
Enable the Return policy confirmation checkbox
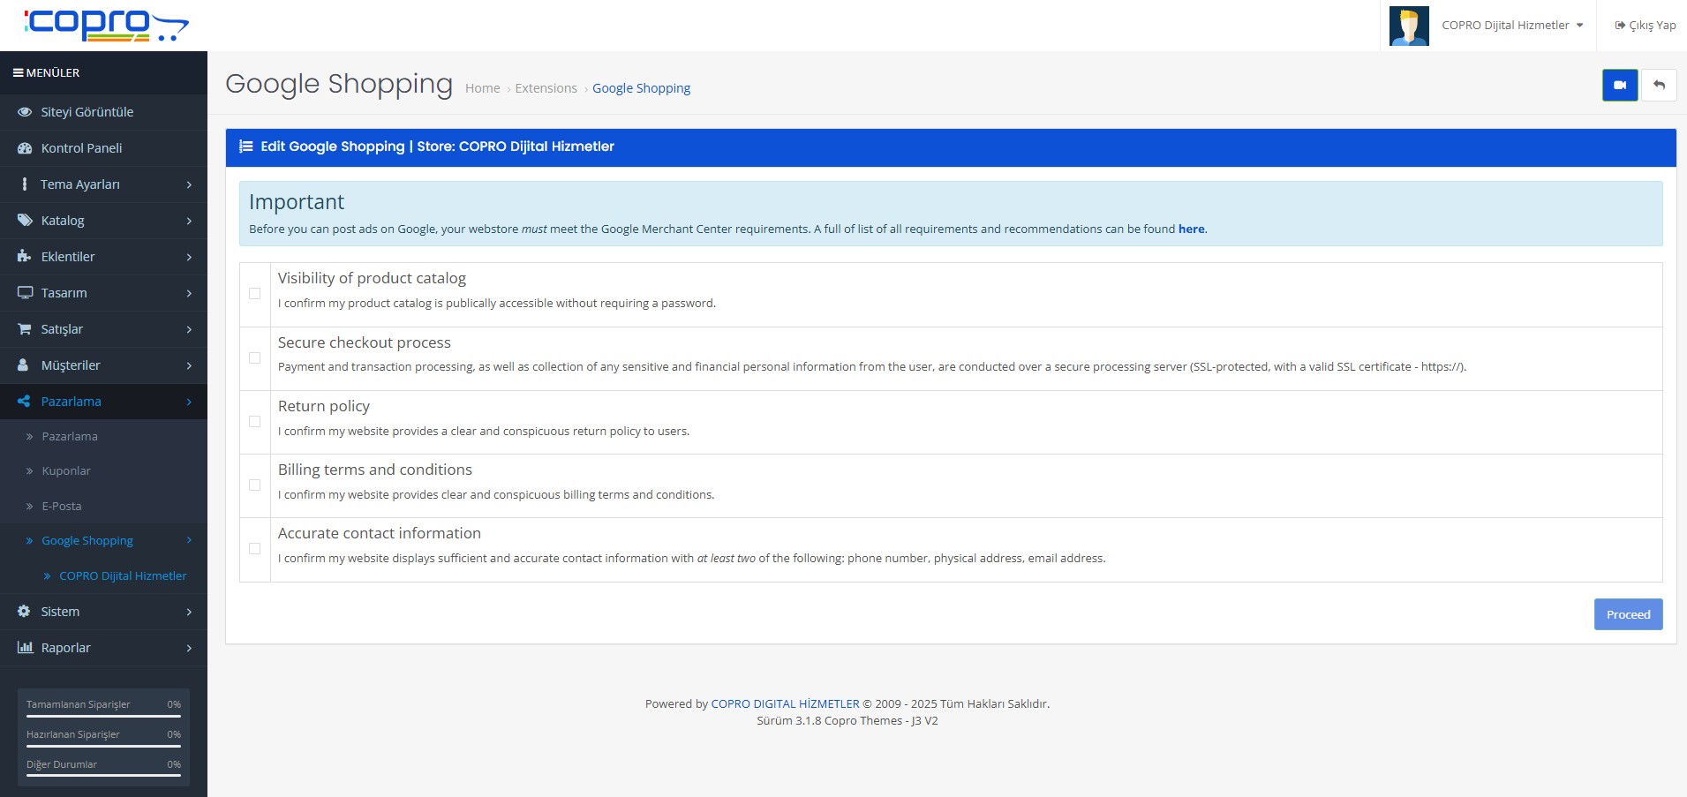[x=255, y=422]
